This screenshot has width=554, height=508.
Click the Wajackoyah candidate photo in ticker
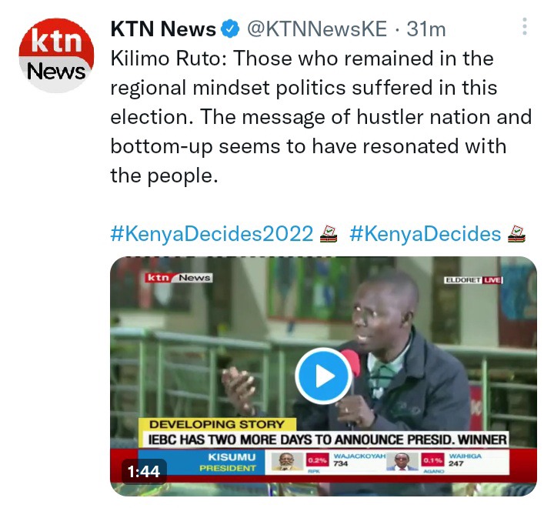(286, 462)
